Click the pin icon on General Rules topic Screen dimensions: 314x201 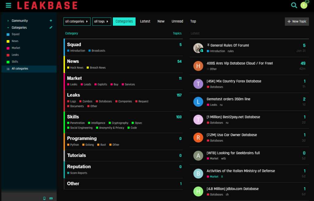[x=208, y=45]
